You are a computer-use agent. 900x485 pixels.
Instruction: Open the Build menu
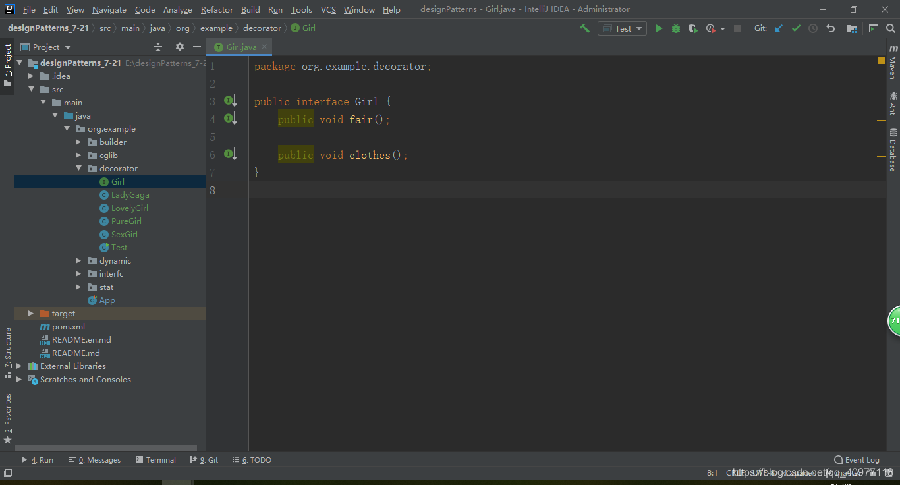tap(250, 9)
